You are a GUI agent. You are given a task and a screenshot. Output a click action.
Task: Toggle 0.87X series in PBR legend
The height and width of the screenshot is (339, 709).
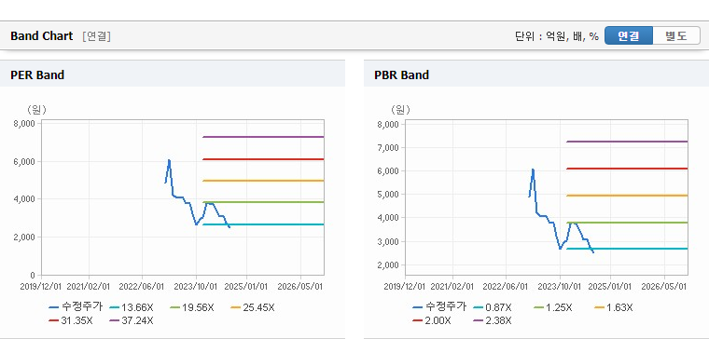[493, 307]
